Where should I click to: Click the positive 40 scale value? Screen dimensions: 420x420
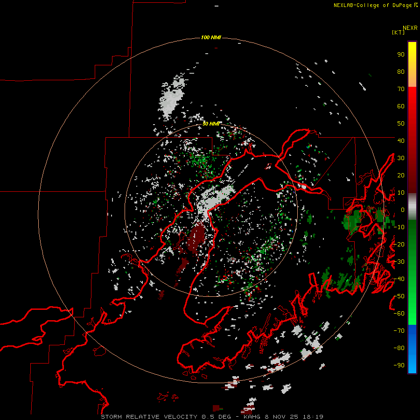[401, 140]
